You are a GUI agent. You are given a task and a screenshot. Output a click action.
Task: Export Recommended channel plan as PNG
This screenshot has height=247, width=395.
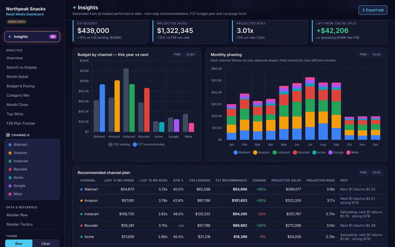363,173
